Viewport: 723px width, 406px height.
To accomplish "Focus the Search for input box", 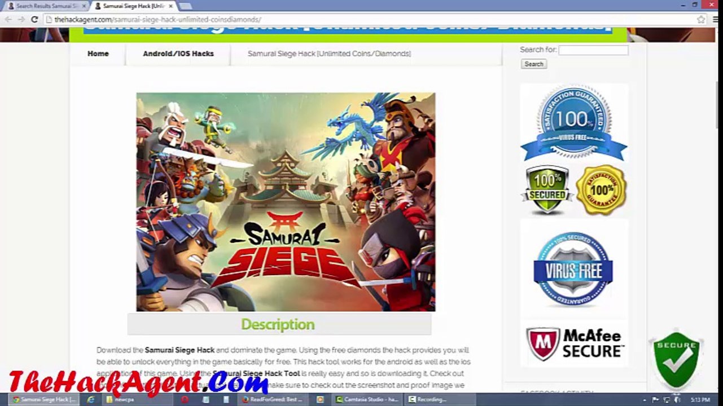I will tap(593, 50).
